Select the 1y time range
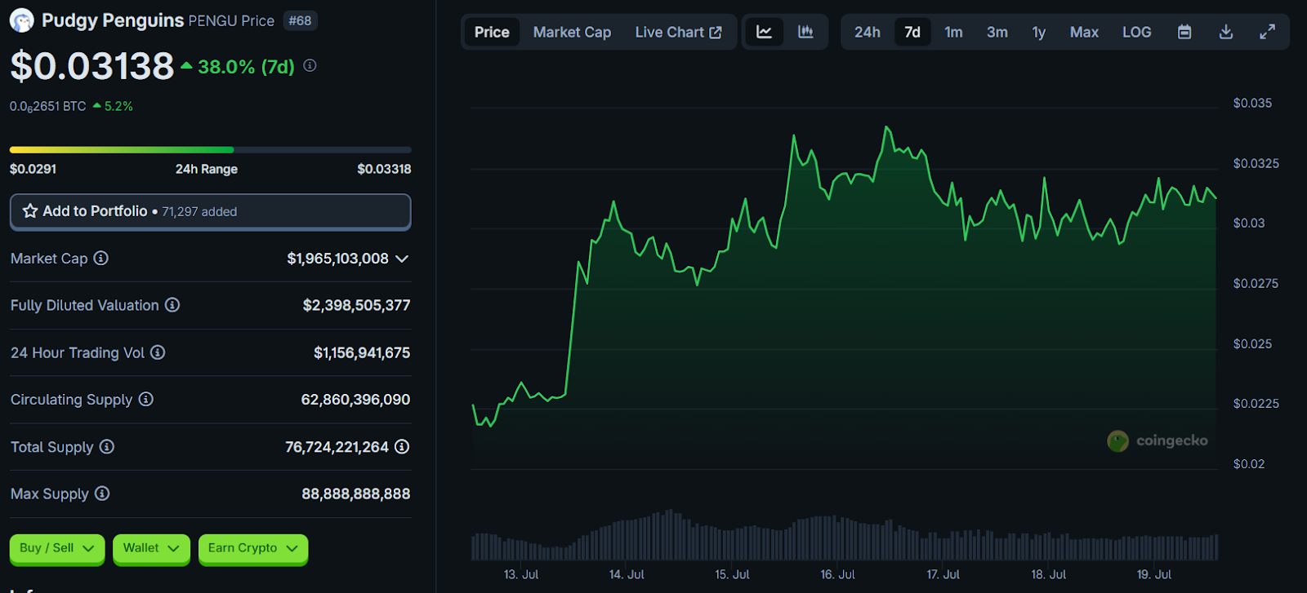 tap(1038, 32)
